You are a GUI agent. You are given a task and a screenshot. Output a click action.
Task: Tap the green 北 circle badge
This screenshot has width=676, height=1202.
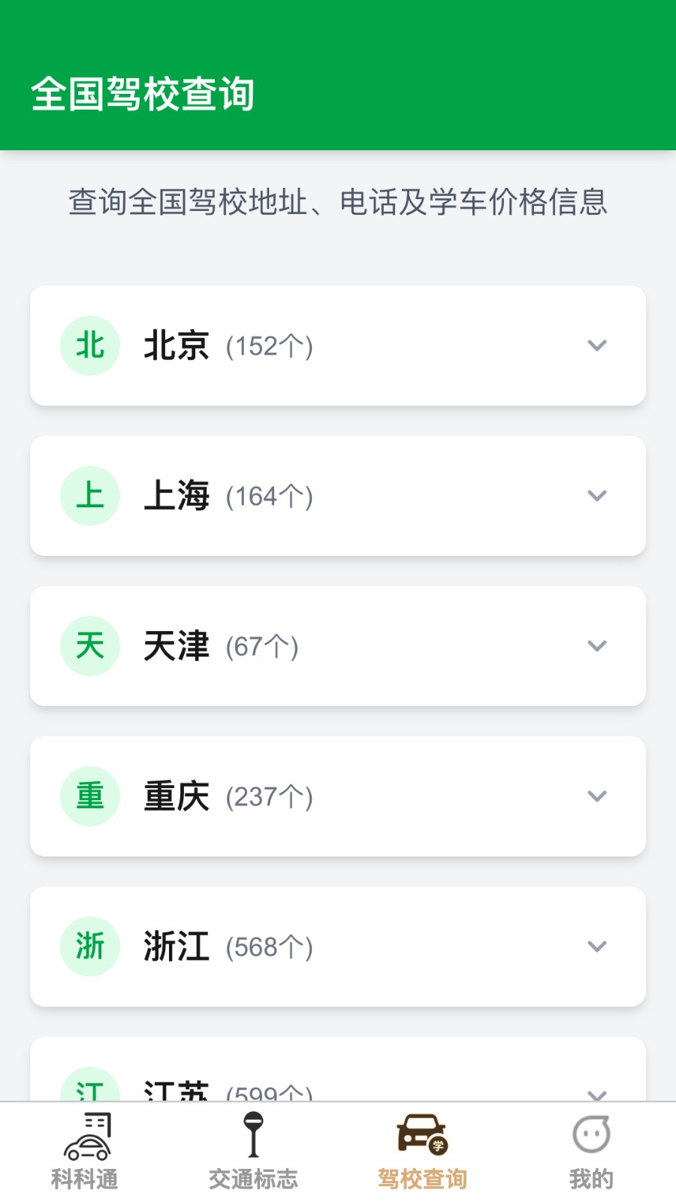[90, 346]
